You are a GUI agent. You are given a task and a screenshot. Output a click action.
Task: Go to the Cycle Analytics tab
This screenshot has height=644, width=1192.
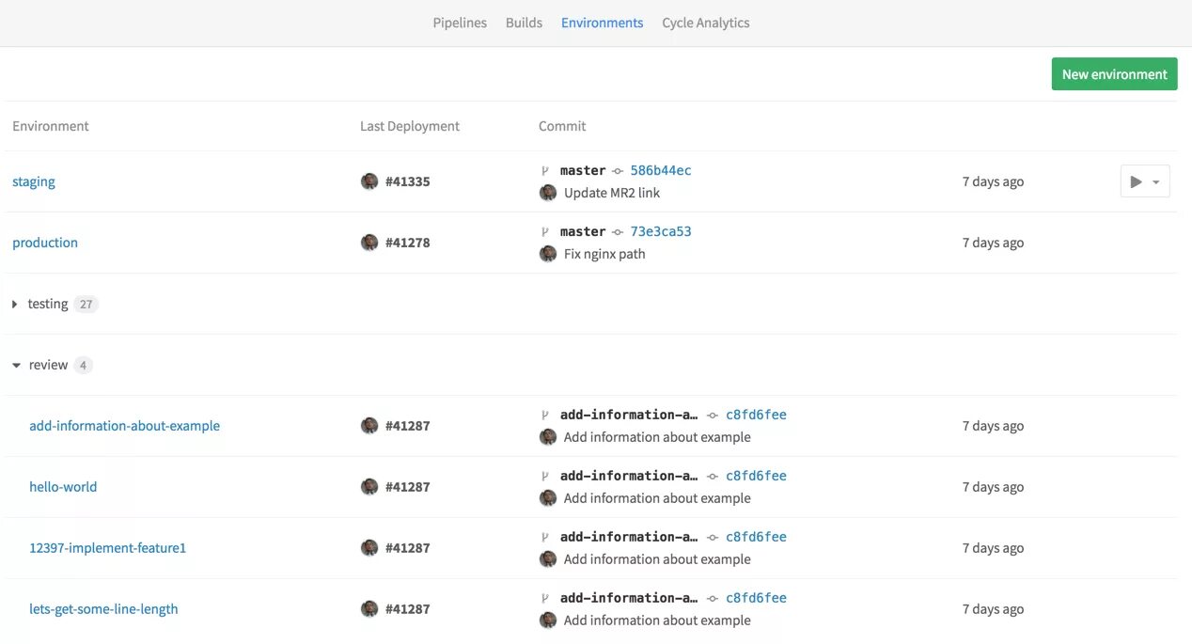pyautogui.click(x=705, y=23)
